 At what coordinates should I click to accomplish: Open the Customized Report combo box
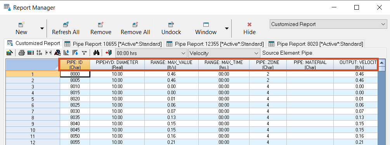pyautogui.click(x=328, y=24)
